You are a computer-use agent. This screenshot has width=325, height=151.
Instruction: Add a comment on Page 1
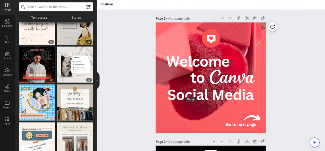coord(272,27)
